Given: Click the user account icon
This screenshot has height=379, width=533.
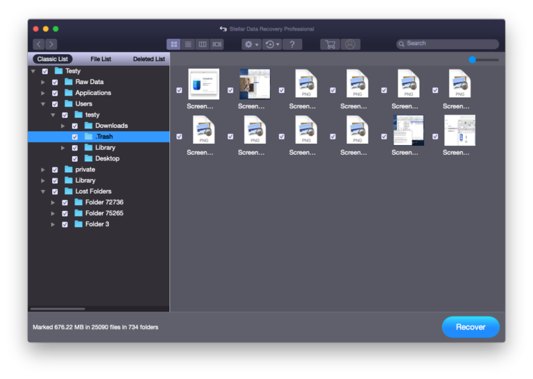Looking at the screenshot, I should (x=350, y=44).
